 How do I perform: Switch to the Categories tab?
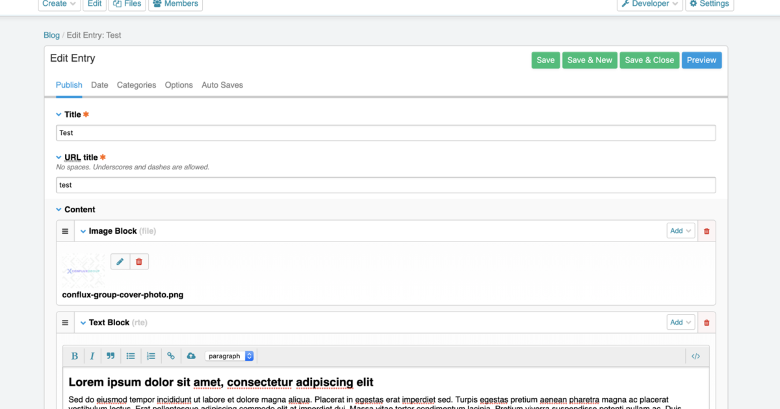pyautogui.click(x=136, y=85)
